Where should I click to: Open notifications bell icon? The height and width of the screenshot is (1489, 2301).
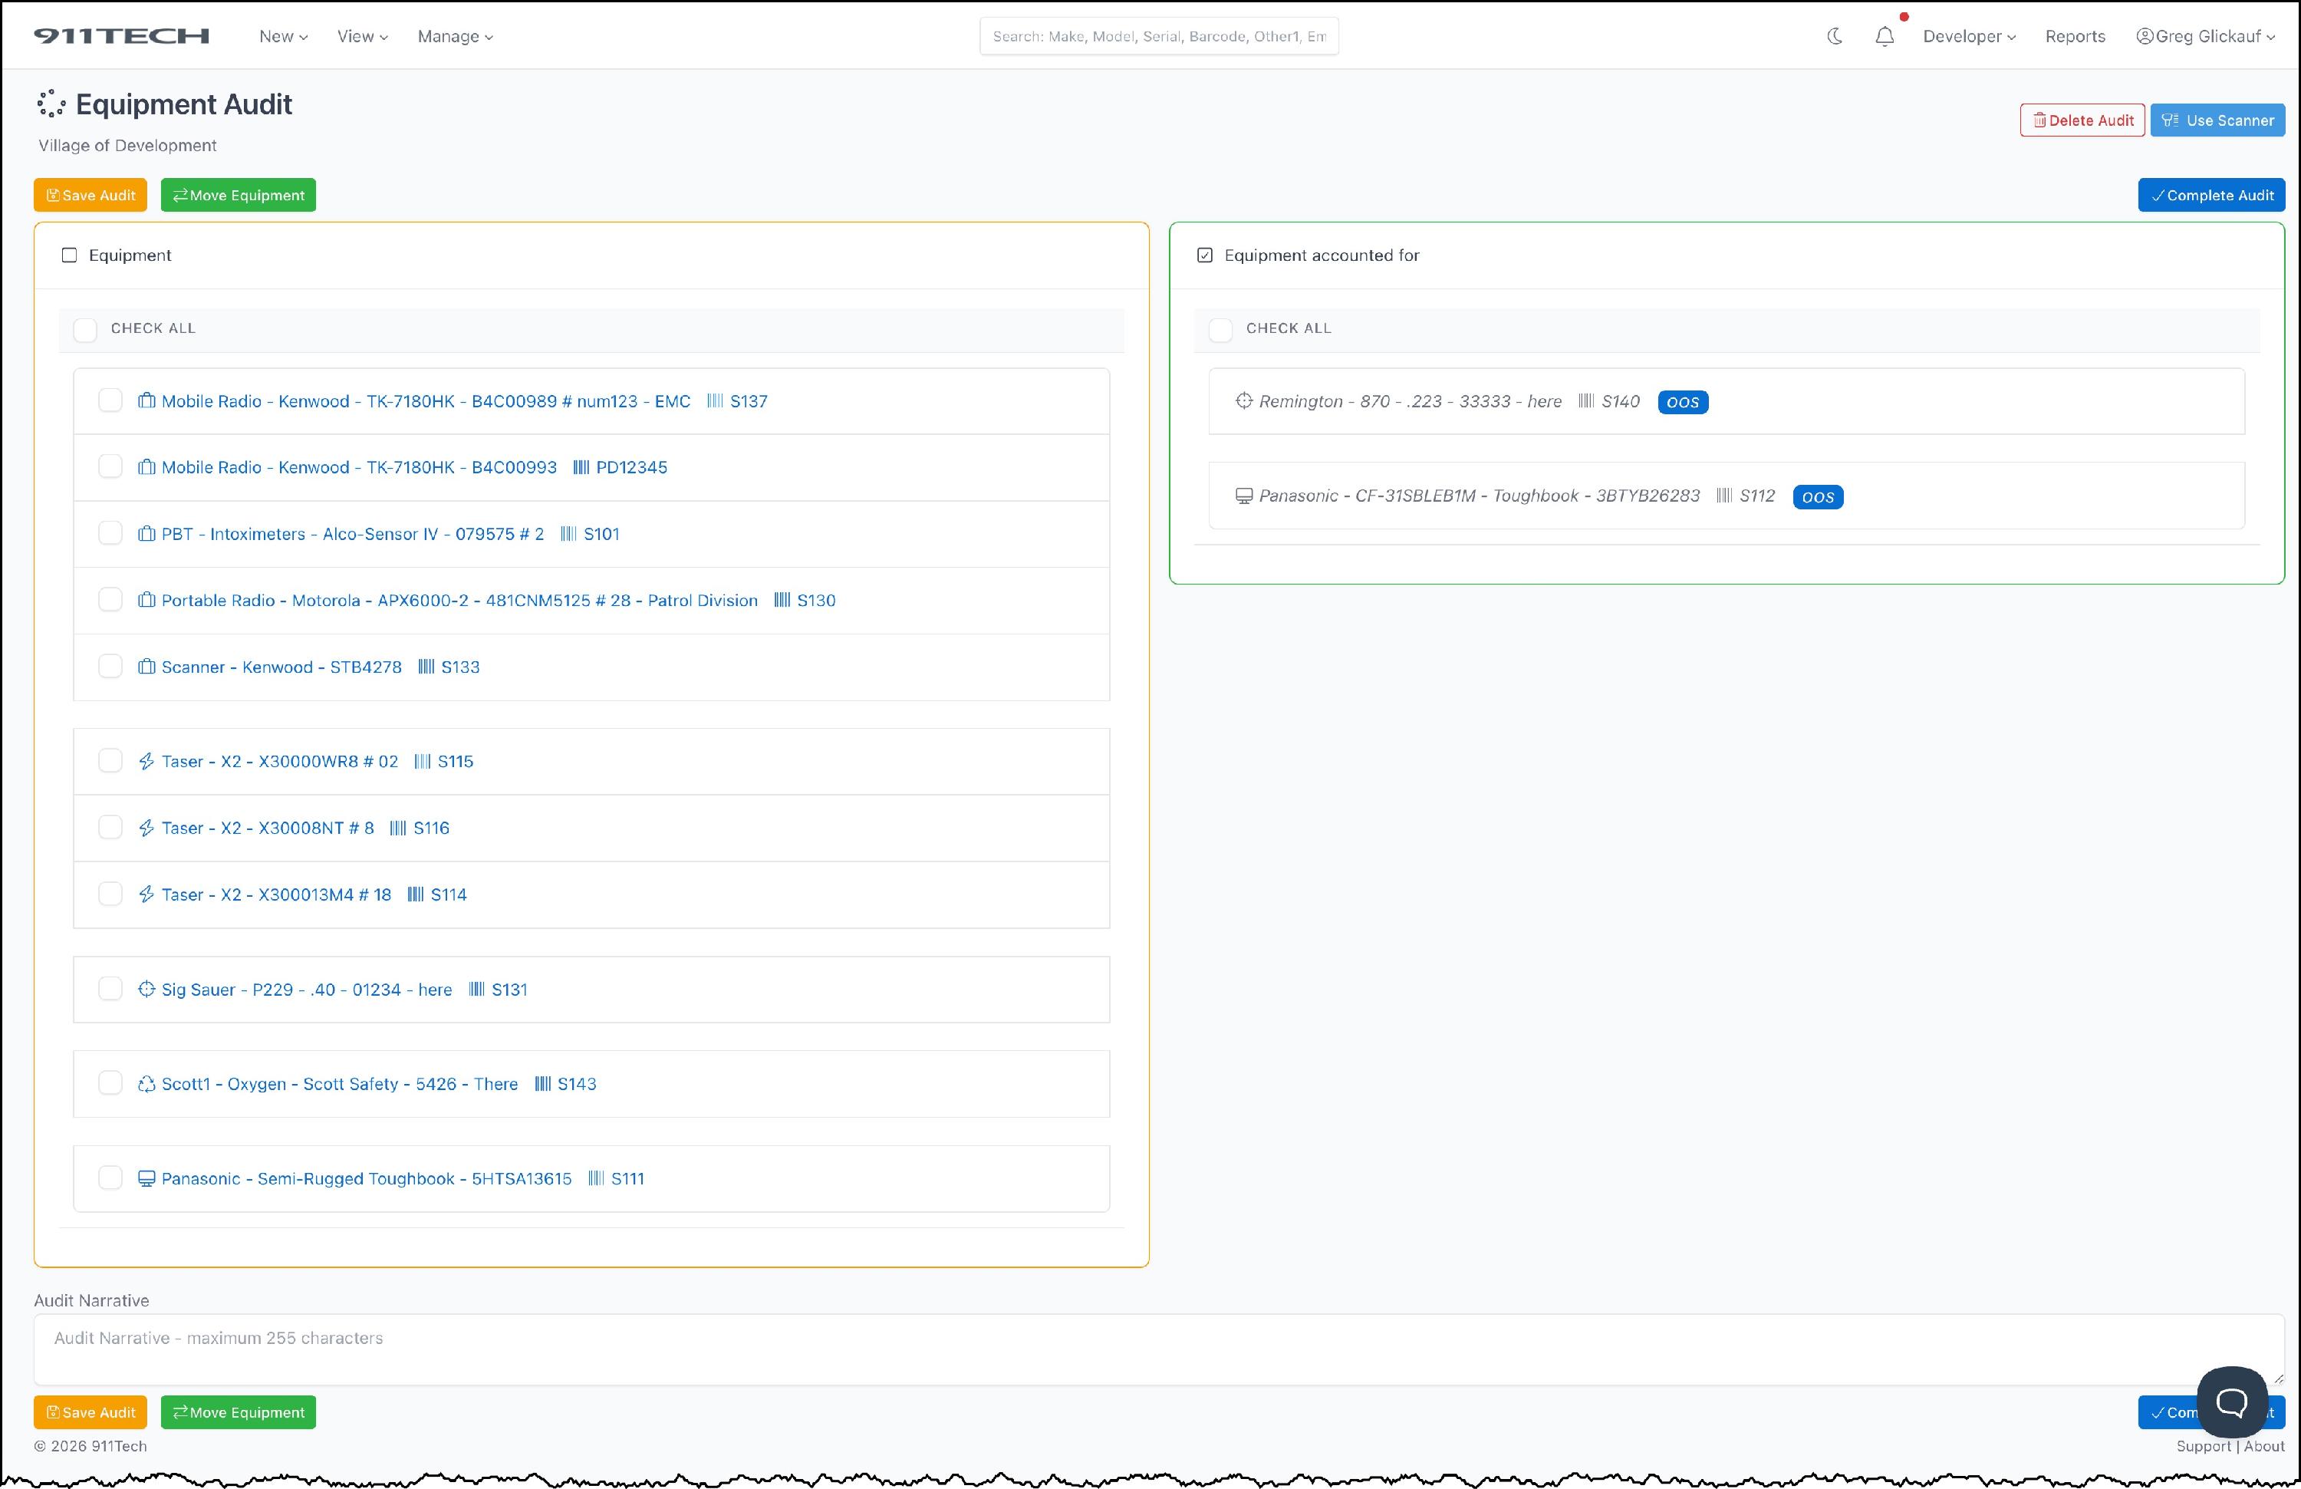click(x=1885, y=37)
